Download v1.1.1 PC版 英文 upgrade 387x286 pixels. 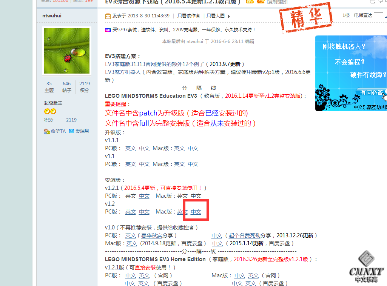[x=131, y=148]
